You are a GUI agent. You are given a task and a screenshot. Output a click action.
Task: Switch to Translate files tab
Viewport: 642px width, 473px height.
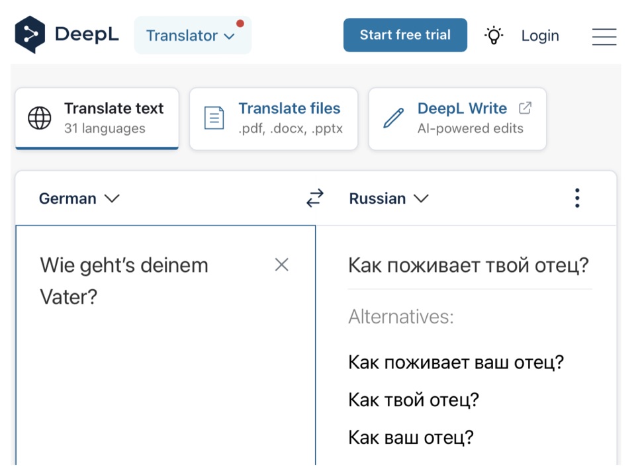273,118
